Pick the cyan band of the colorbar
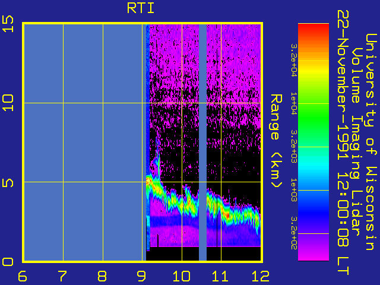 click(x=313, y=167)
